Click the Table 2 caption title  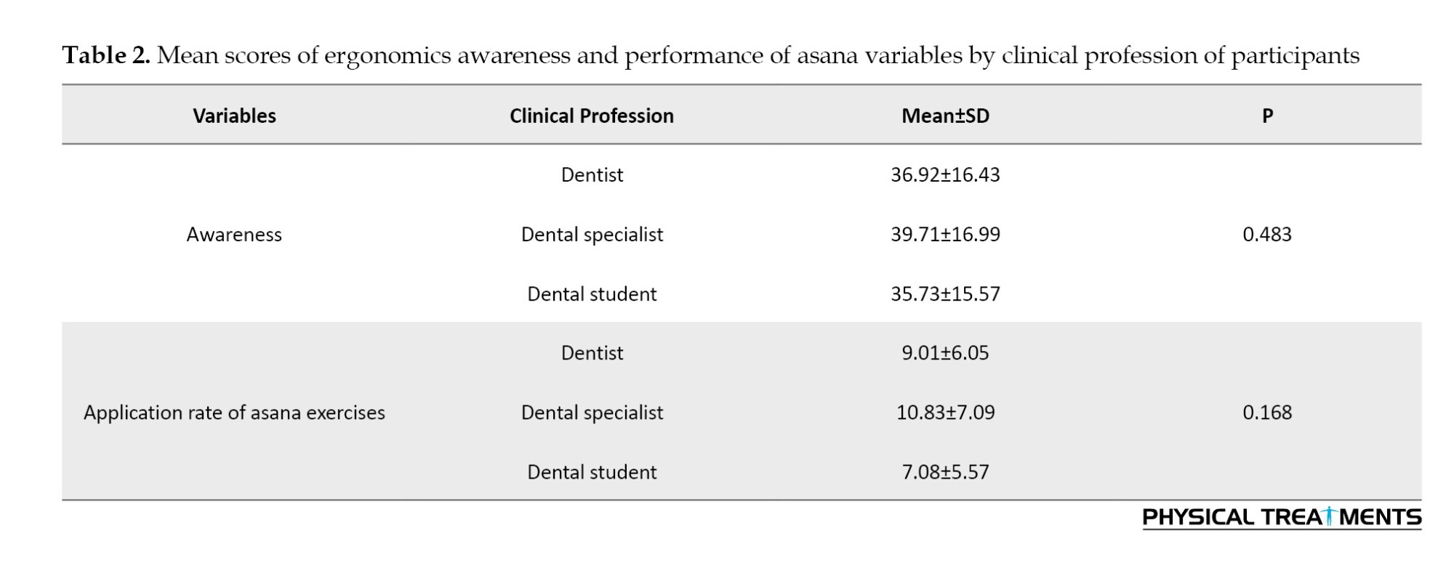(x=710, y=55)
